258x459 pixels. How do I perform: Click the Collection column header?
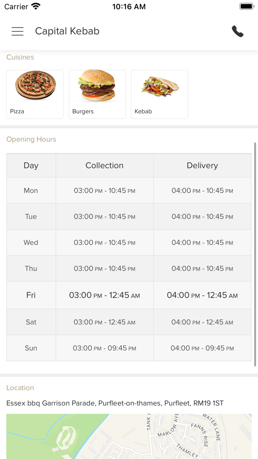tap(104, 166)
